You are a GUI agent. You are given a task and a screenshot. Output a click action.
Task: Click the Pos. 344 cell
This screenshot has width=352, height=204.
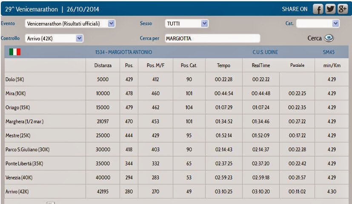129,164
